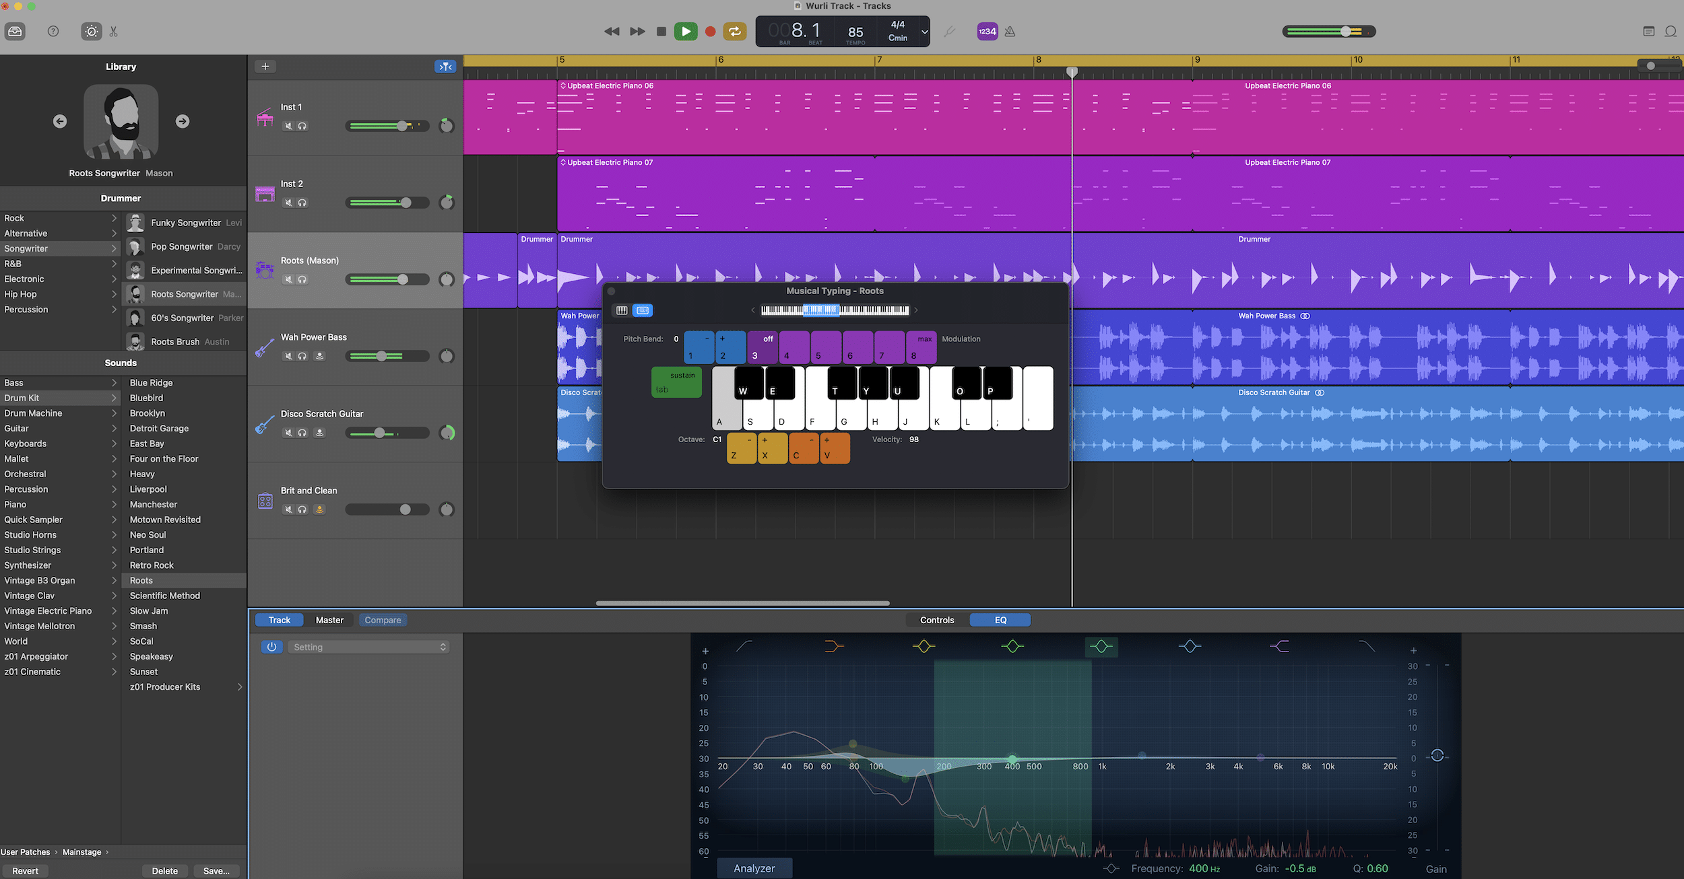Switch to the Master tab
This screenshot has width=1684, height=879.
pos(329,621)
